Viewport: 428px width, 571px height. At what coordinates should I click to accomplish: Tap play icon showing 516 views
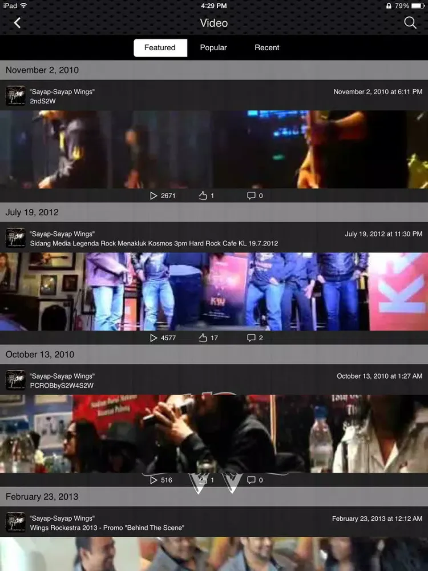point(154,480)
